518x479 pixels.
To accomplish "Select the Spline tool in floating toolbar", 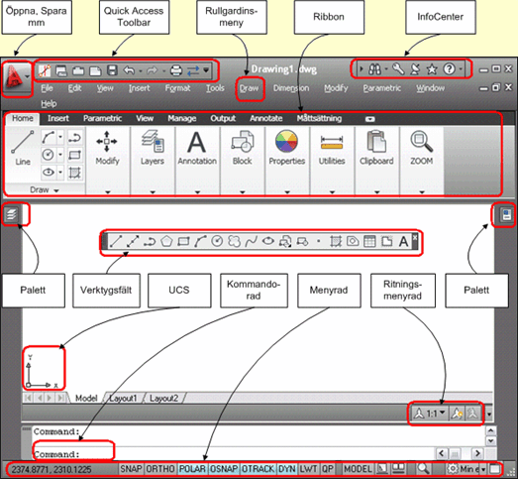I will [x=251, y=242].
